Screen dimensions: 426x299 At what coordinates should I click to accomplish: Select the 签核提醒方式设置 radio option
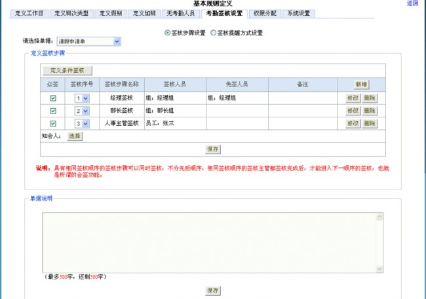click(213, 32)
